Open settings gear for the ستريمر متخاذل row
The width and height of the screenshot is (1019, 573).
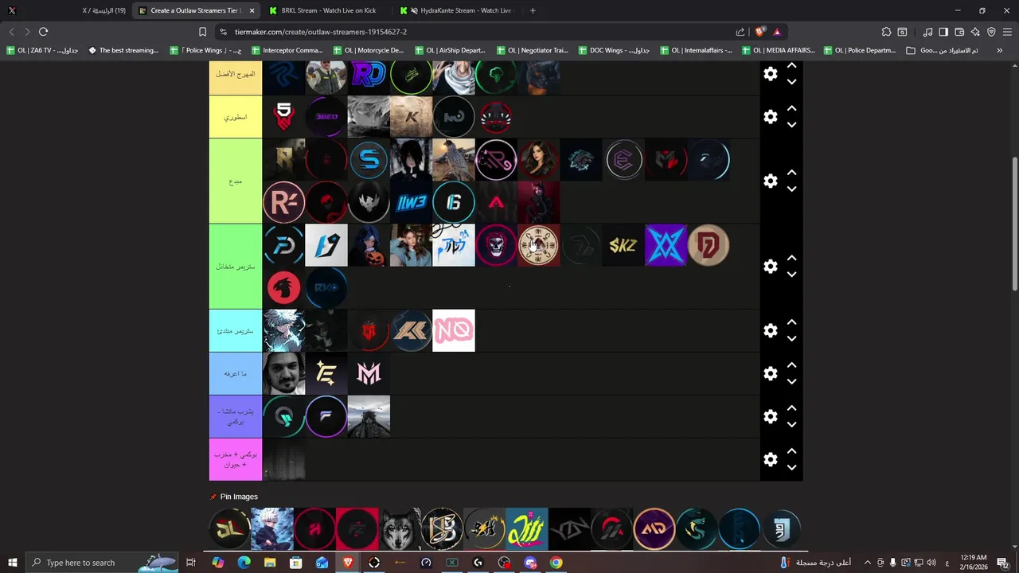pos(770,267)
